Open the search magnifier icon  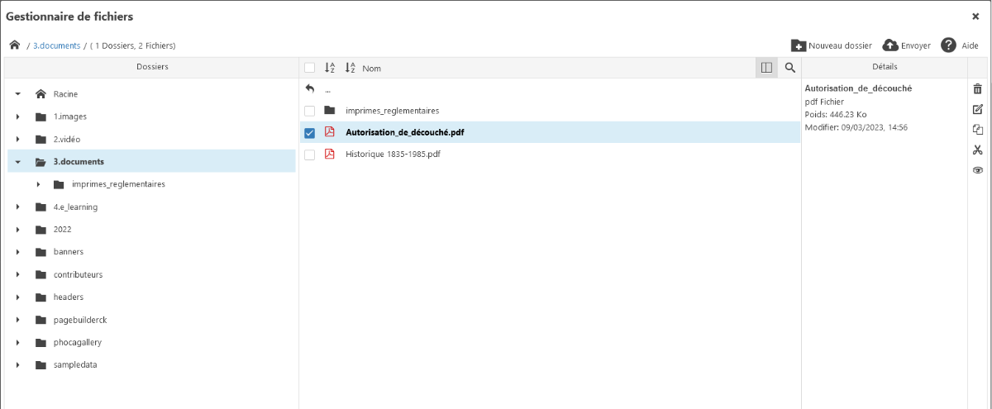[x=789, y=68]
